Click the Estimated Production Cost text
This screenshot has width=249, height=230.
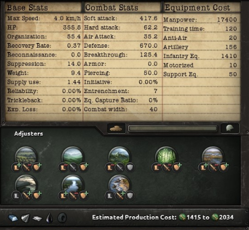tap(134, 217)
